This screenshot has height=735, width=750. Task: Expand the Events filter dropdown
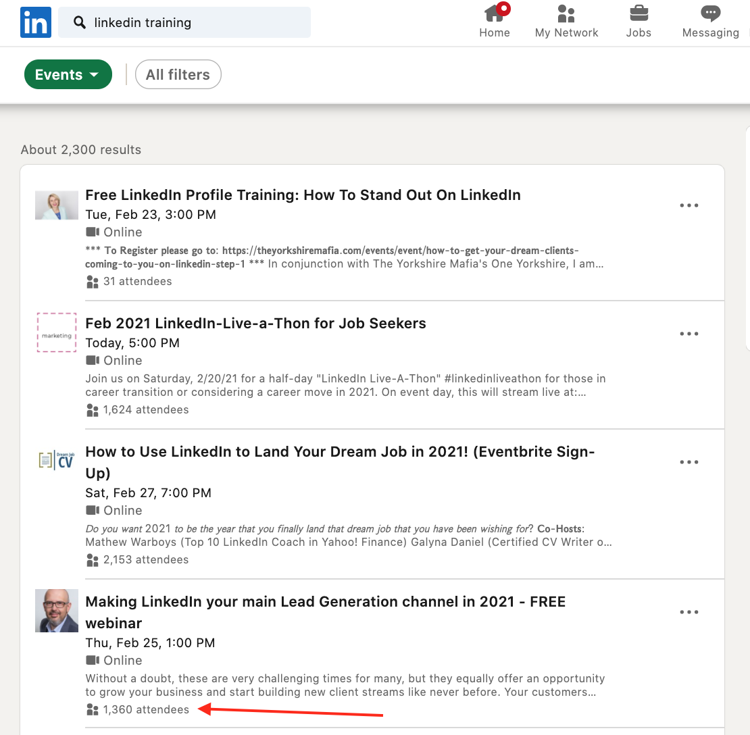(x=68, y=74)
